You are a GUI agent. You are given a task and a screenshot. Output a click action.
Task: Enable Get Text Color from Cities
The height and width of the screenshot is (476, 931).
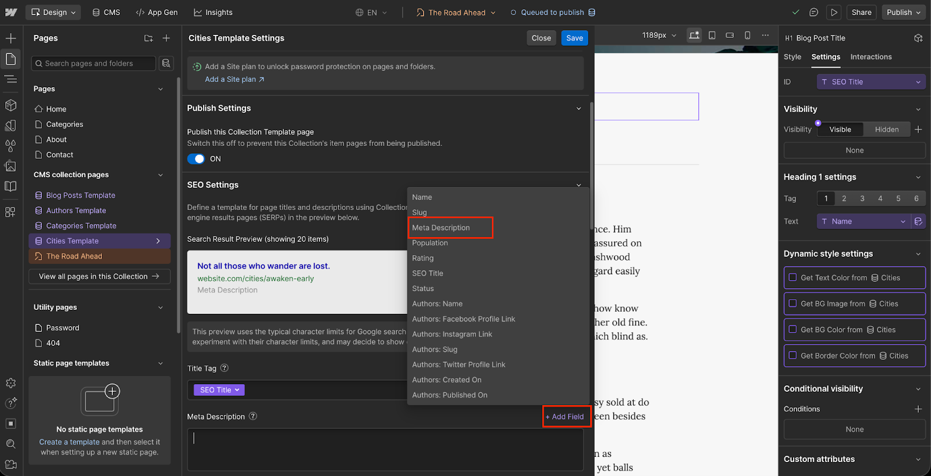(x=793, y=278)
